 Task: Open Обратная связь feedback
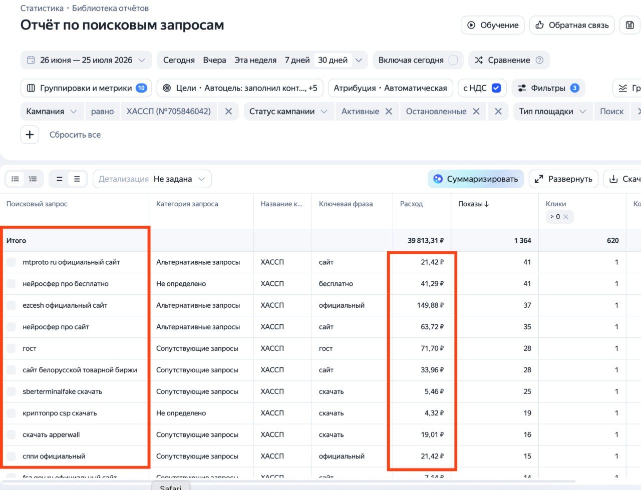tap(572, 25)
